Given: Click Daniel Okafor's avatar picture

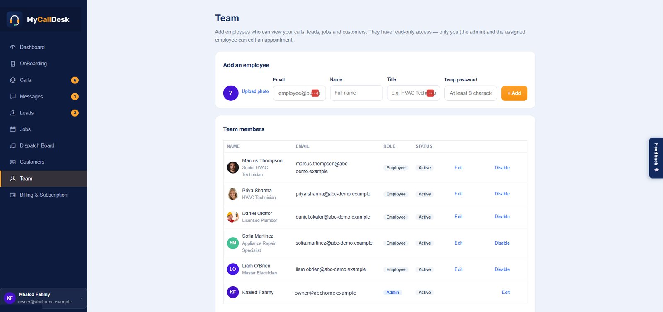Looking at the screenshot, I should click(x=233, y=217).
